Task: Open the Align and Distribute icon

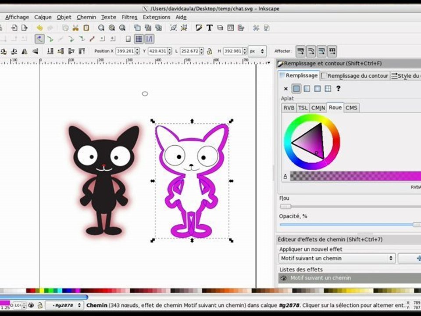Action: click(x=241, y=28)
